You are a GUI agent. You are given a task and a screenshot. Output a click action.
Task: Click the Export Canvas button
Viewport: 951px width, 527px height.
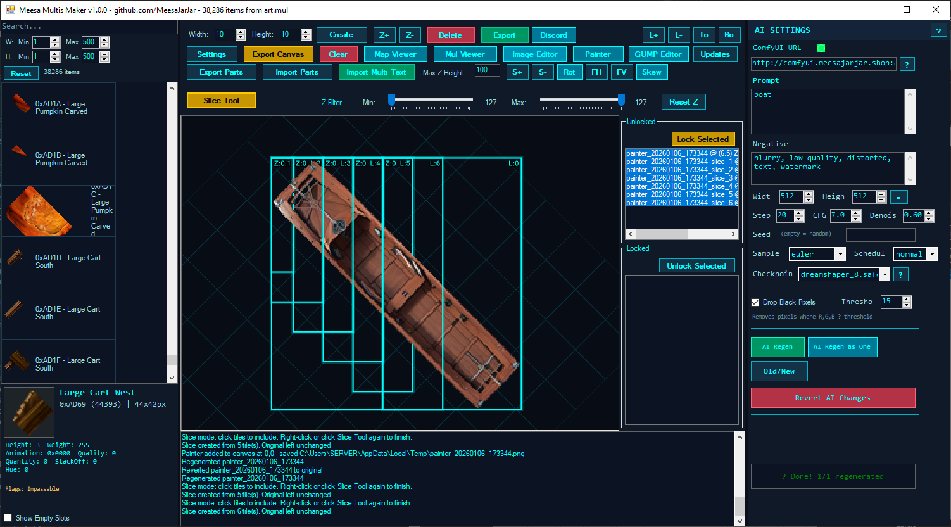[278, 54]
